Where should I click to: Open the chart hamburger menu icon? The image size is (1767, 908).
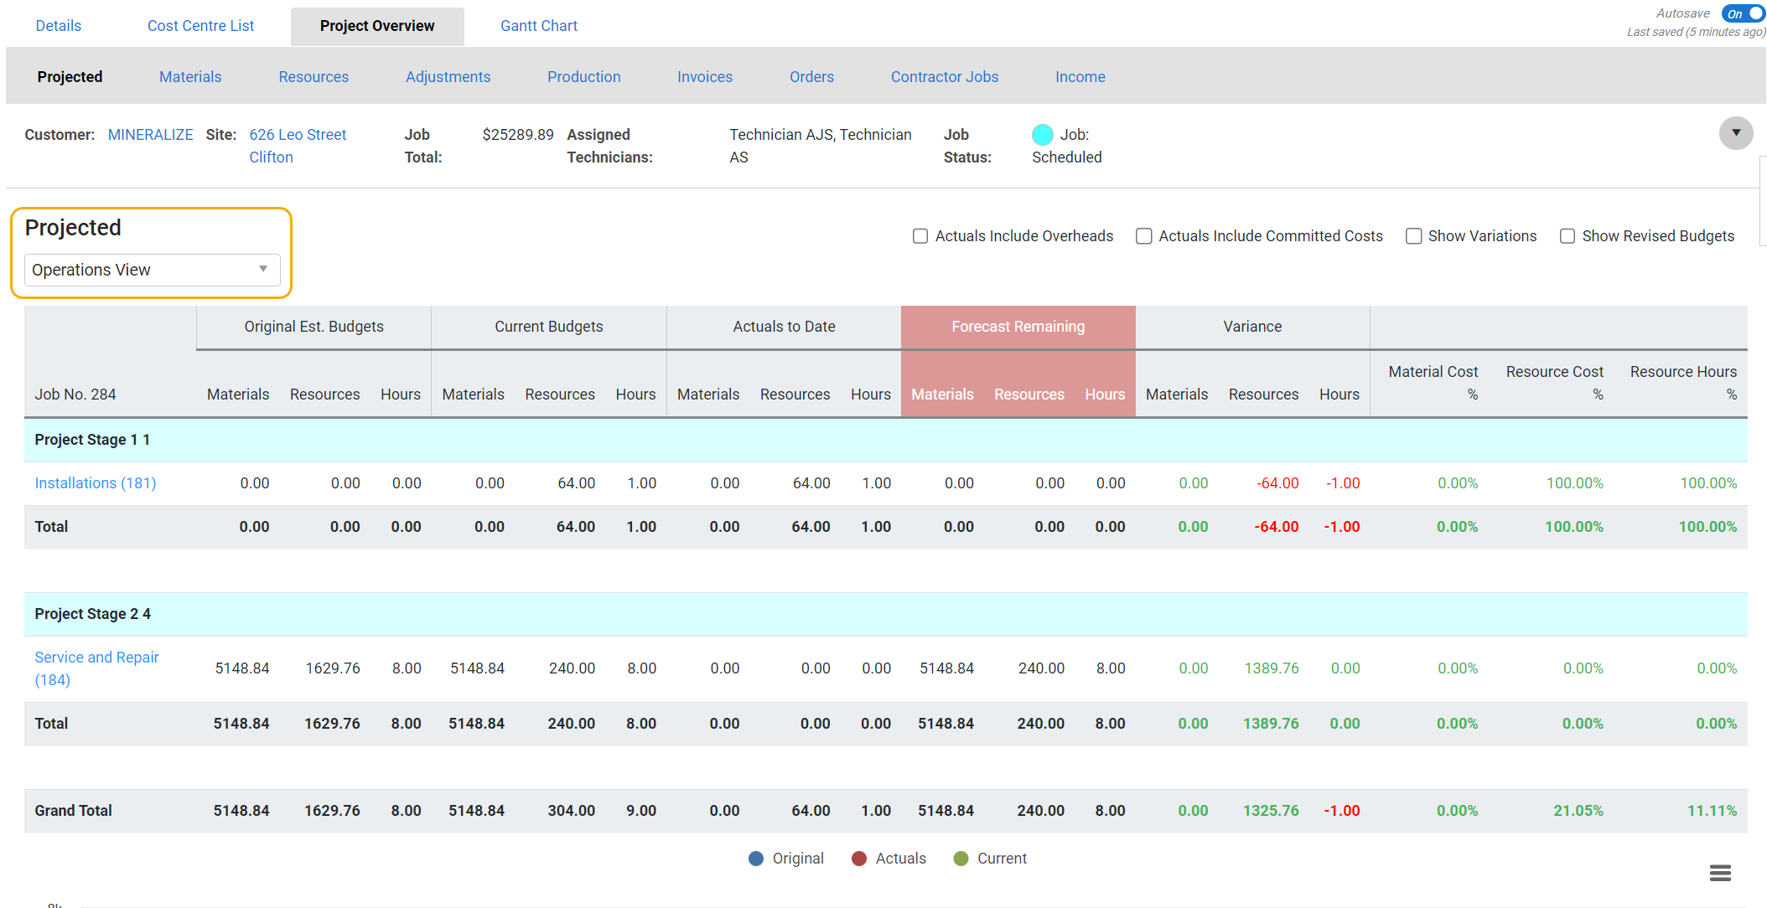pyautogui.click(x=1720, y=873)
